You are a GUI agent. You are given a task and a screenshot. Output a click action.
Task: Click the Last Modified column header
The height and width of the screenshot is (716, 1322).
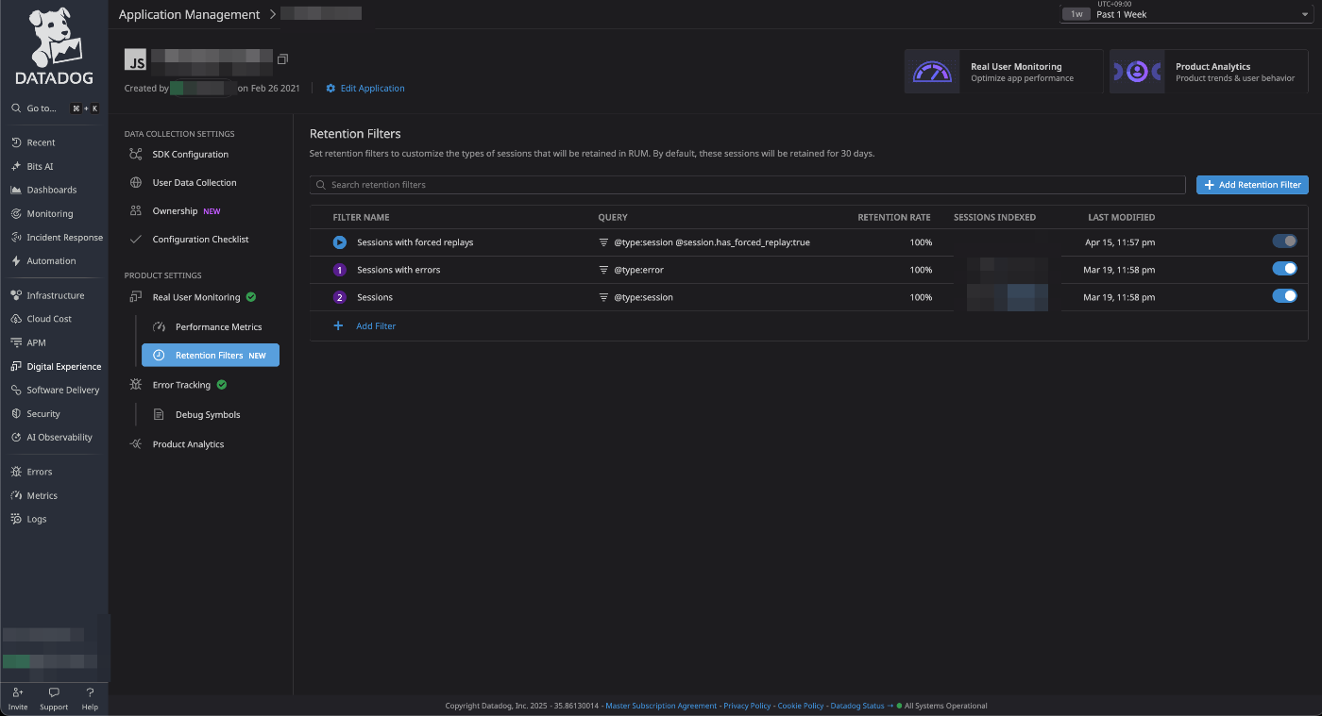click(x=1121, y=218)
